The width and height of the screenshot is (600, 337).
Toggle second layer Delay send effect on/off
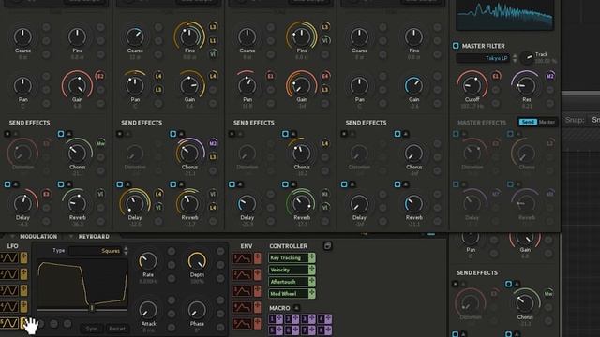[119, 184]
